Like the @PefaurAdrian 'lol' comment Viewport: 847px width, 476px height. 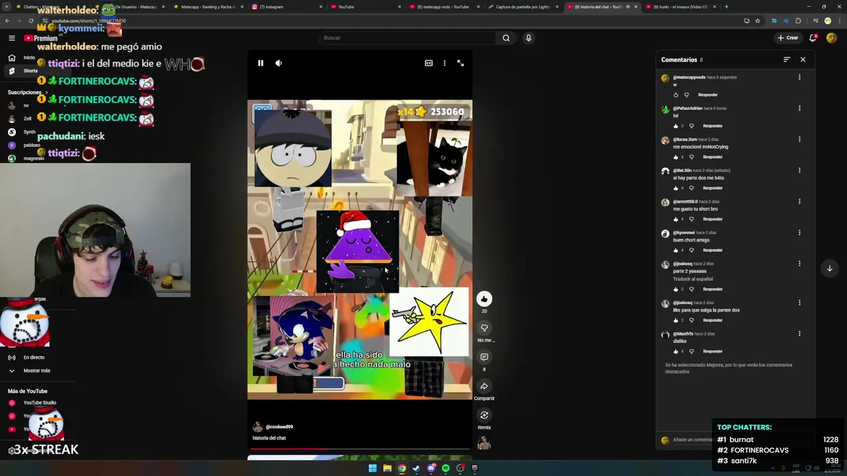click(x=676, y=126)
